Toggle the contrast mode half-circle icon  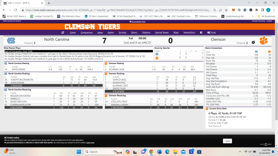point(201,32)
